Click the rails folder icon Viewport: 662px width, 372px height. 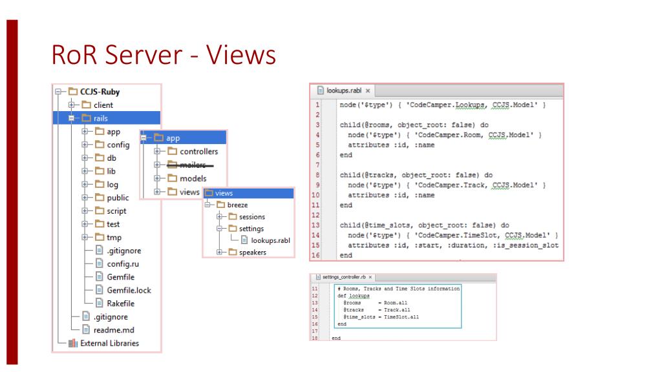87,118
